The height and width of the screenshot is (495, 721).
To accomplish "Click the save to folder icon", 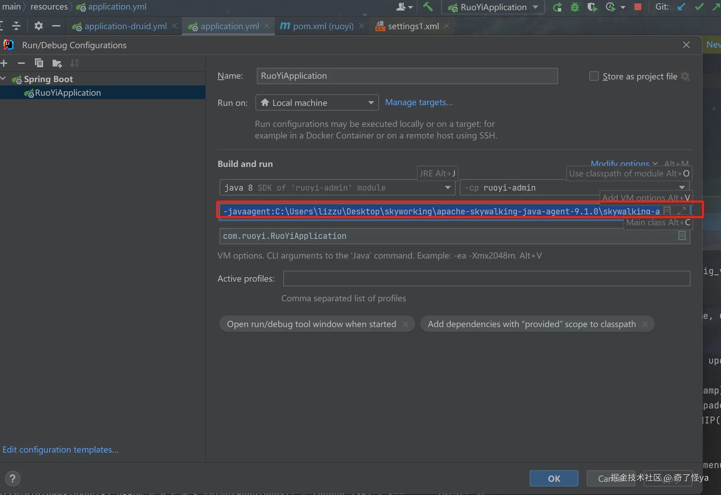I will pyautogui.click(x=57, y=63).
